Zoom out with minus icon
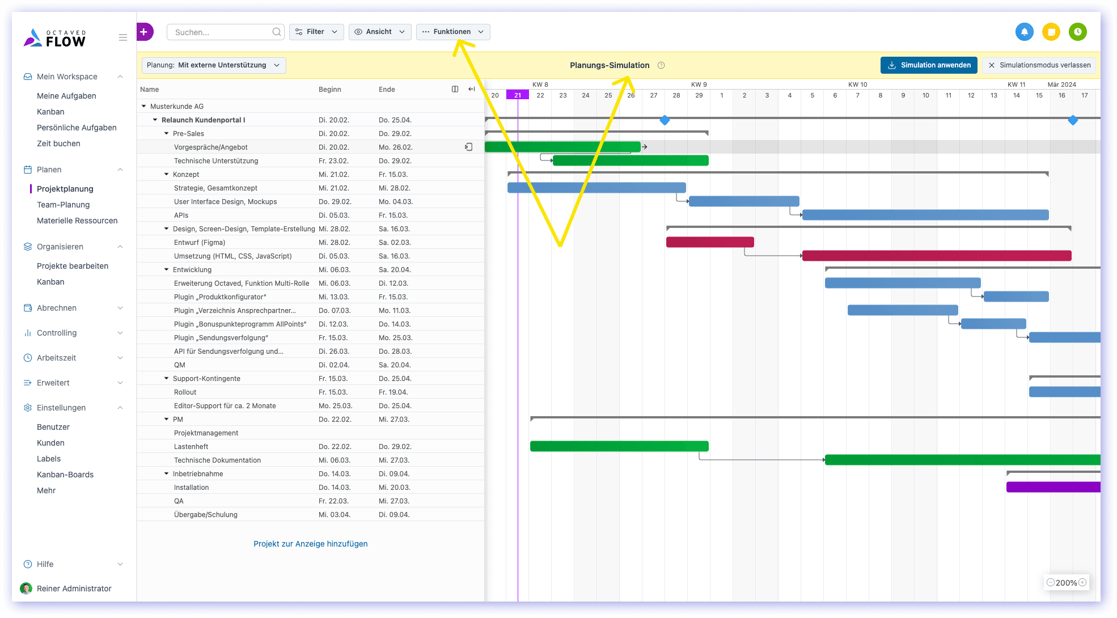The height and width of the screenshot is (618, 1117). [1050, 582]
